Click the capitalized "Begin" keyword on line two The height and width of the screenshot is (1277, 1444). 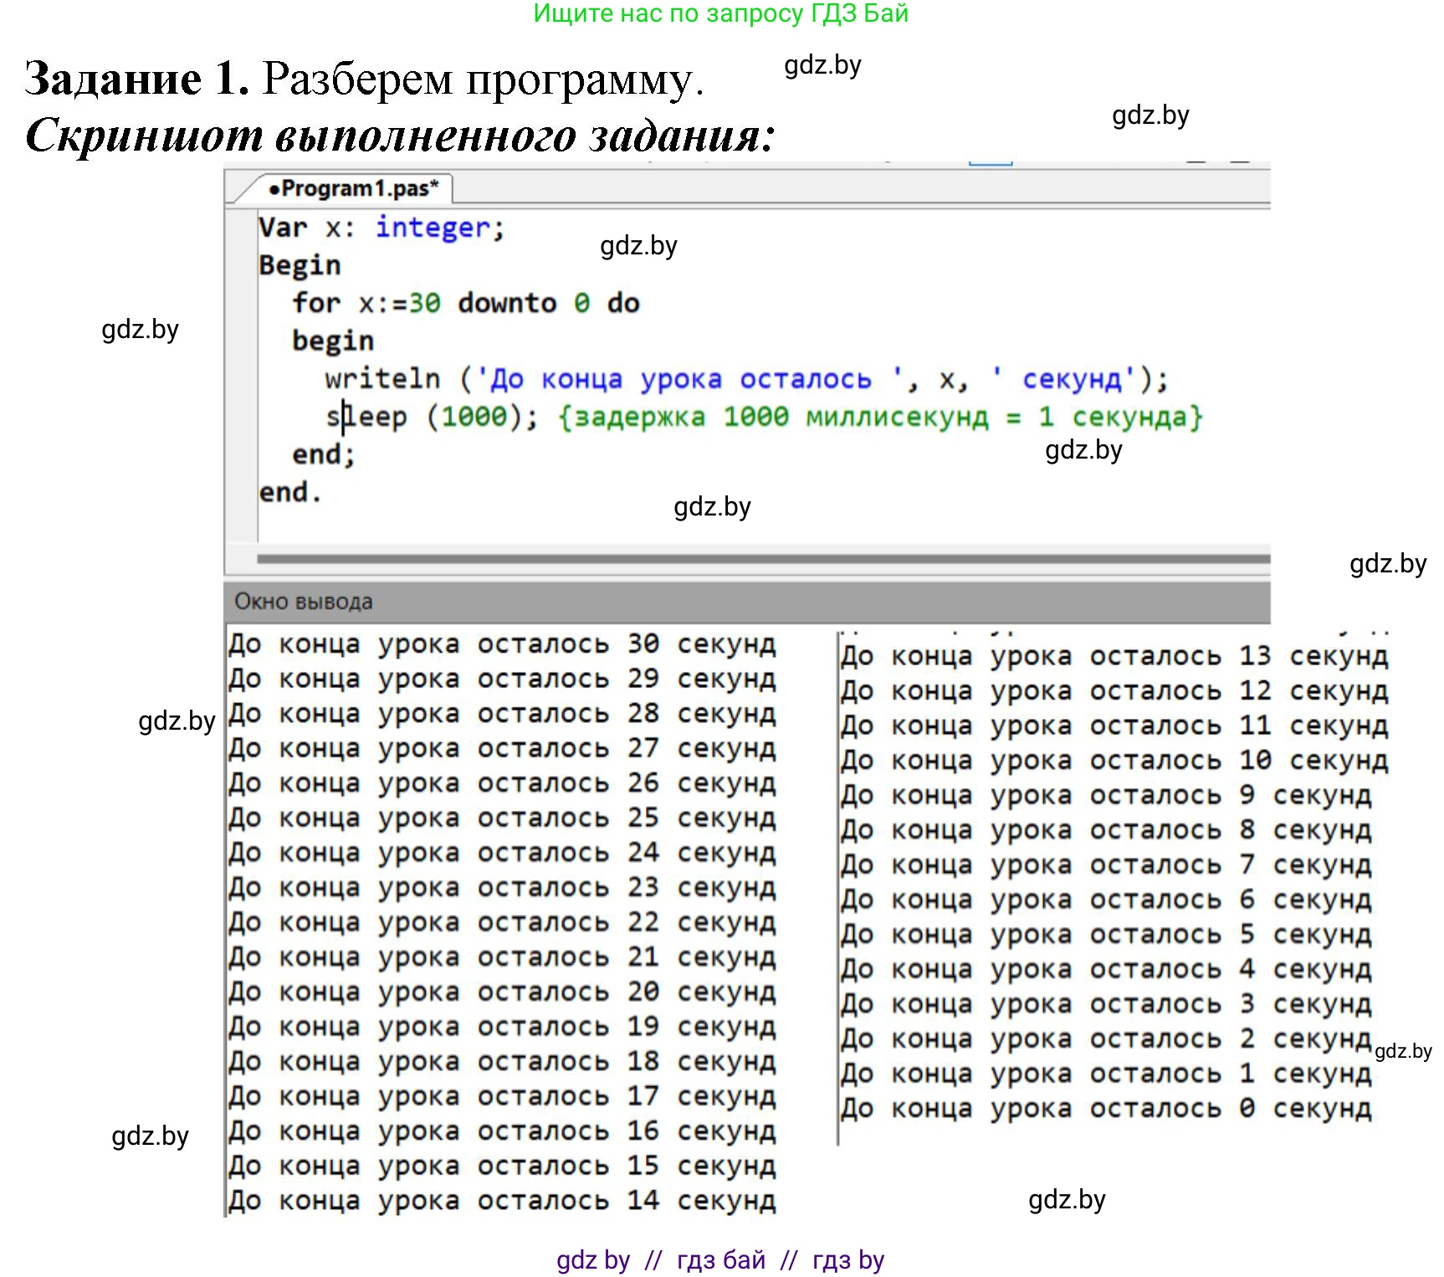click(300, 265)
